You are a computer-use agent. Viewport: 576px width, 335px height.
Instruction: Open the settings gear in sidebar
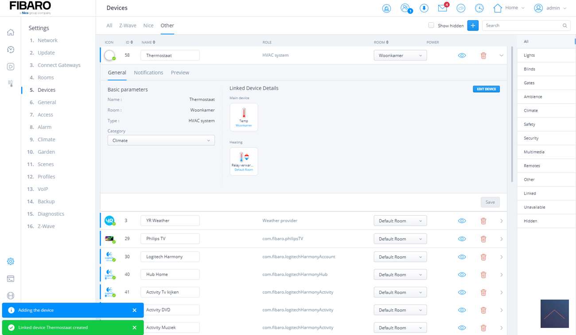11,261
